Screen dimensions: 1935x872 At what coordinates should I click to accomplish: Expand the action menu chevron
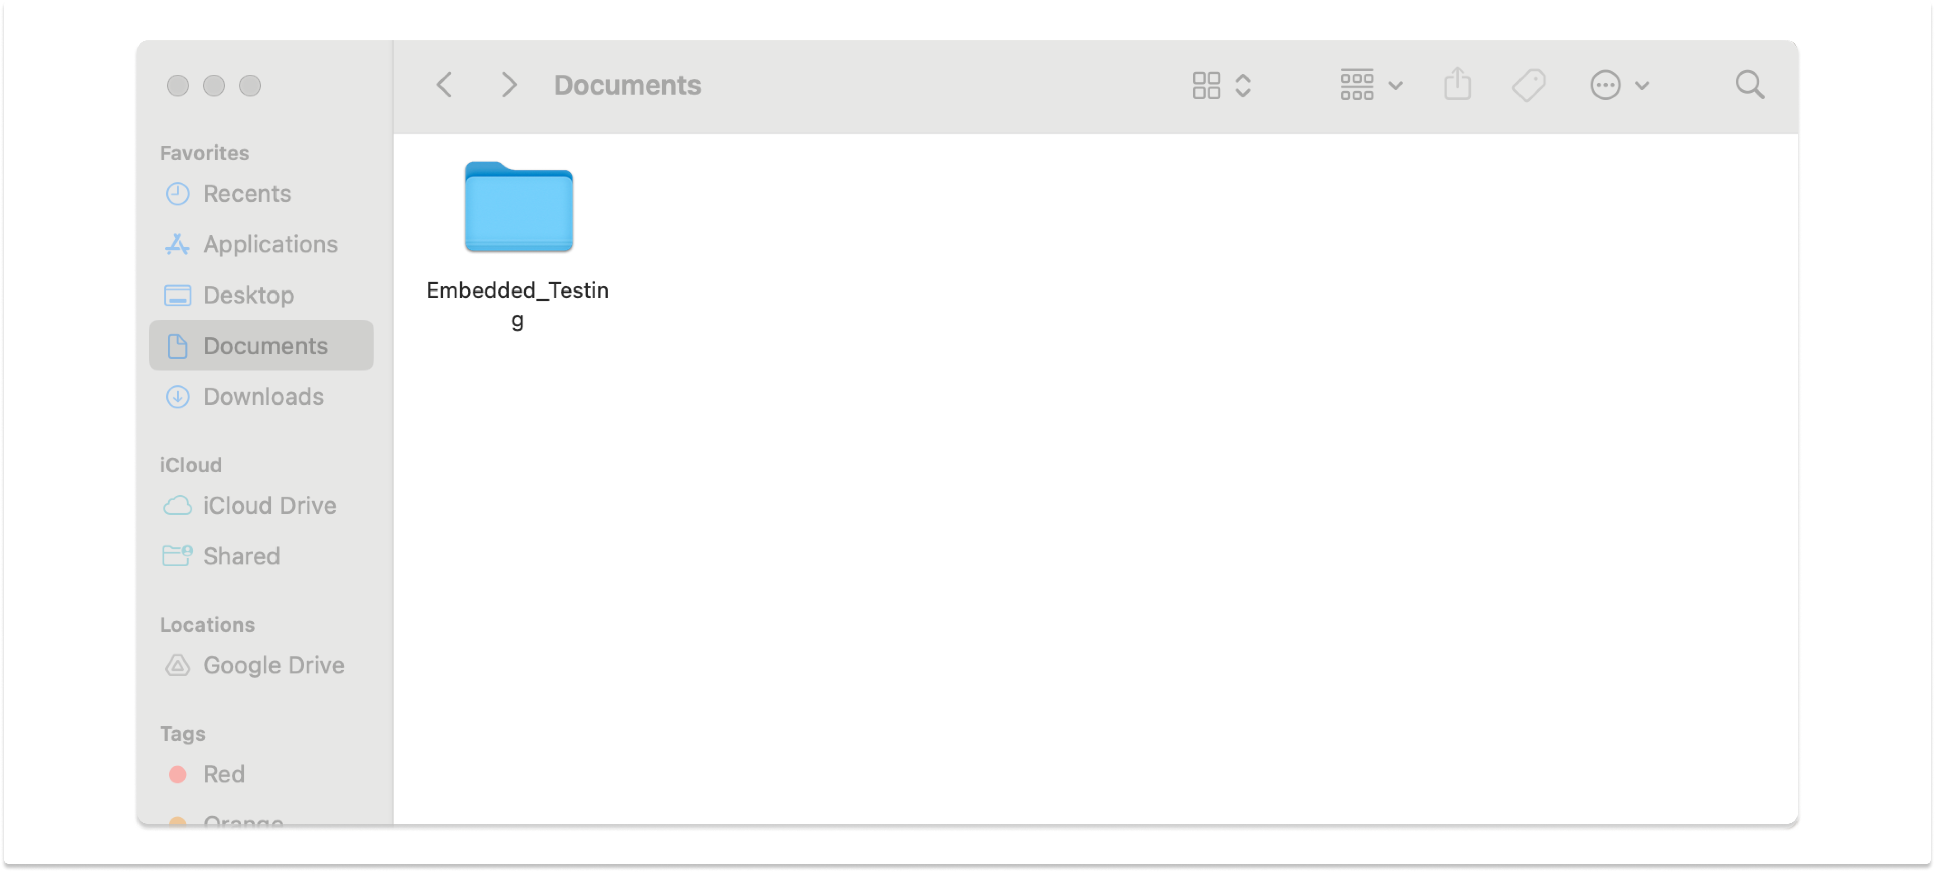pyautogui.click(x=1642, y=86)
